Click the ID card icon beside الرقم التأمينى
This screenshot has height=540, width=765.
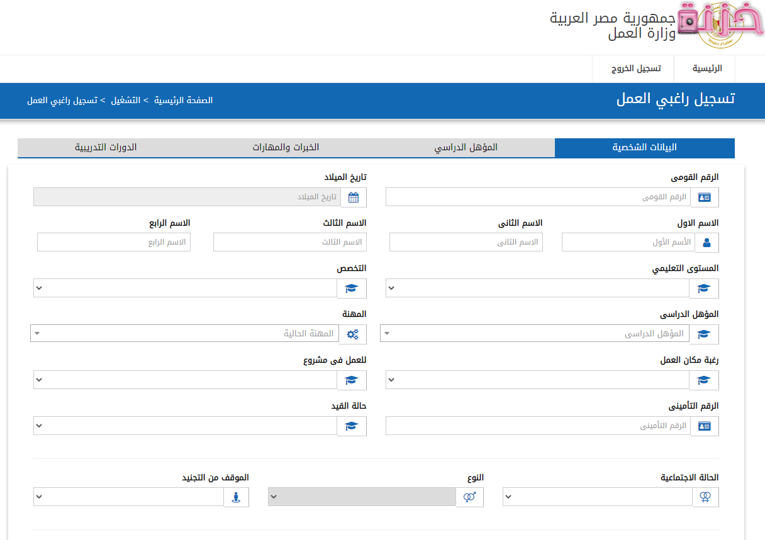(705, 426)
